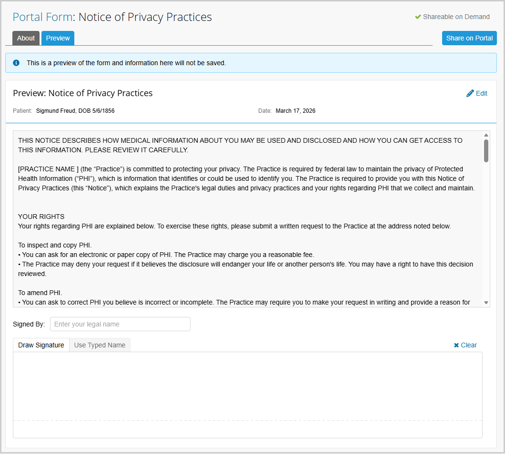Click the notice text scrollbar thumb
Screen dimensions: 505x454
486,150
